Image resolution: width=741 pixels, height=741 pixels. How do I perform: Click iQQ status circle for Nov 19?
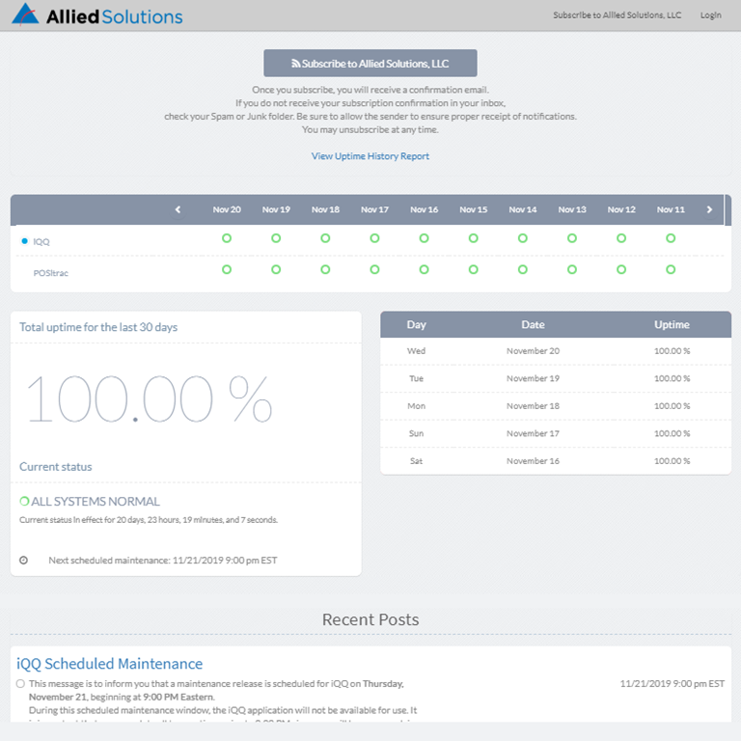(x=276, y=238)
